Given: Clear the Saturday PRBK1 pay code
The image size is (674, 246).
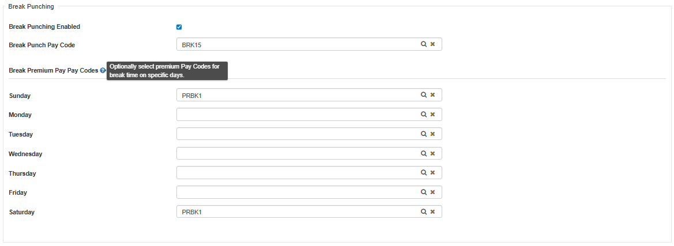Looking at the screenshot, I should point(432,212).
